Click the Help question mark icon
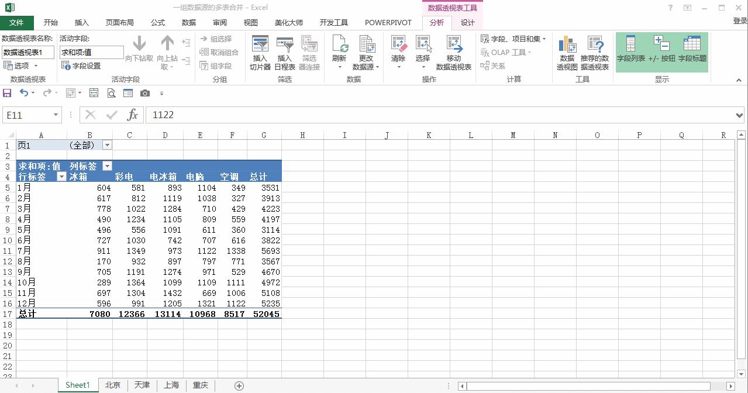 [x=670, y=8]
